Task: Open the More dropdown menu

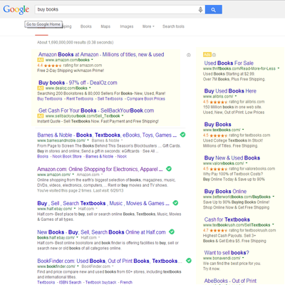Action: pos(148,26)
